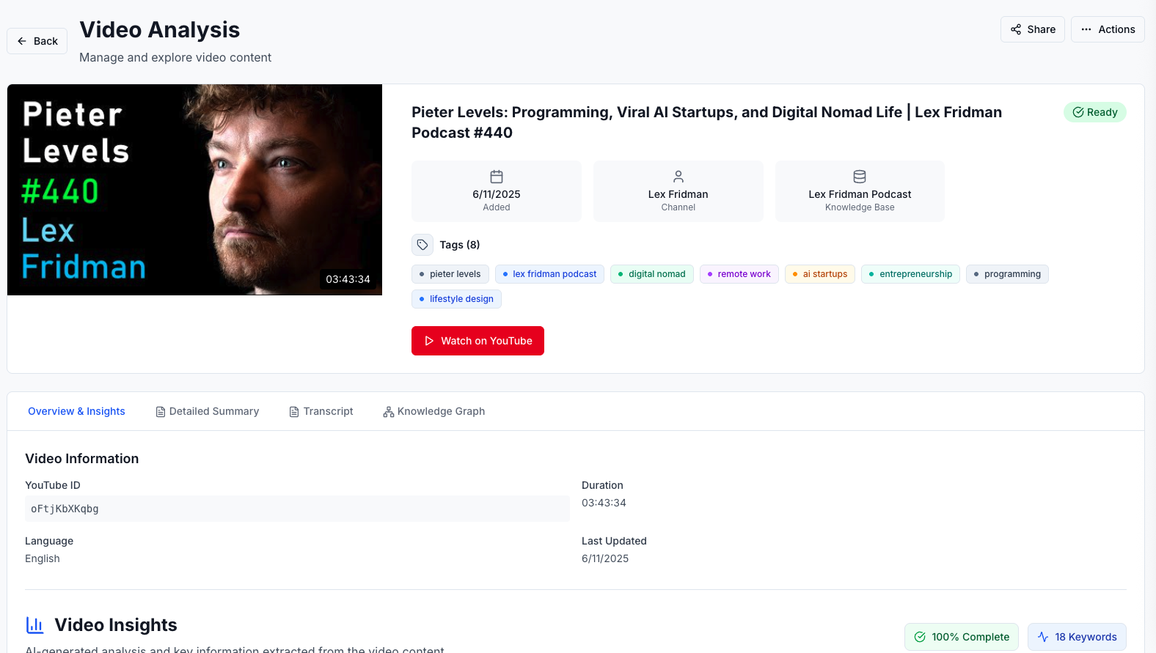Image resolution: width=1156 pixels, height=653 pixels.
Task: Click the activity icon in 18 Keywords badge
Action: (x=1043, y=637)
